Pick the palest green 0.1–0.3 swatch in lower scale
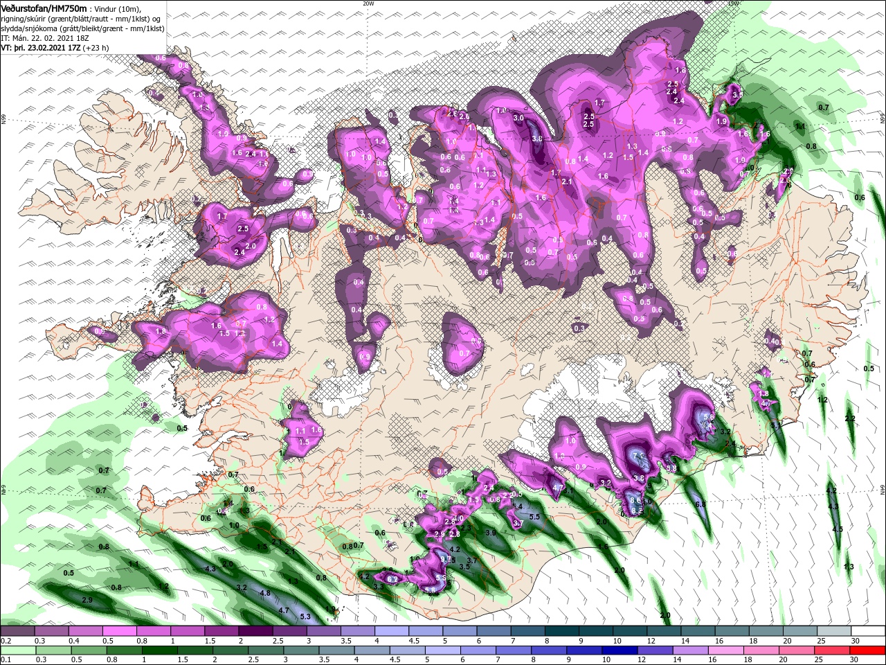 [x=17, y=650]
